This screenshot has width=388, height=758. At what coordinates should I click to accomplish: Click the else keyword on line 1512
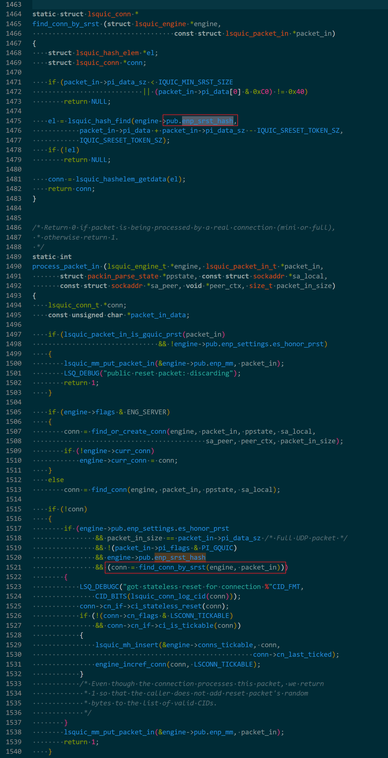click(x=56, y=480)
